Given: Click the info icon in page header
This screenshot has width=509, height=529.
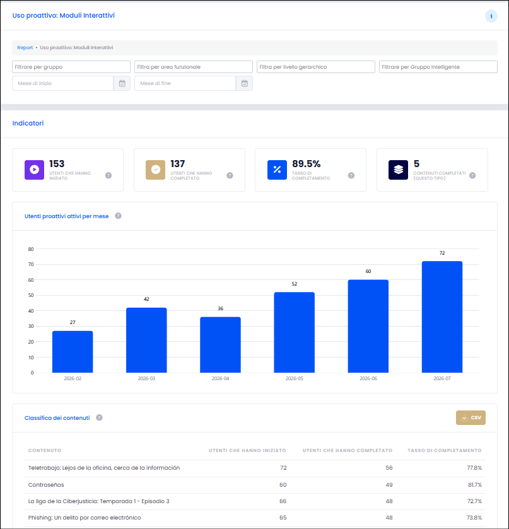Looking at the screenshot, I should coord(491,16).
